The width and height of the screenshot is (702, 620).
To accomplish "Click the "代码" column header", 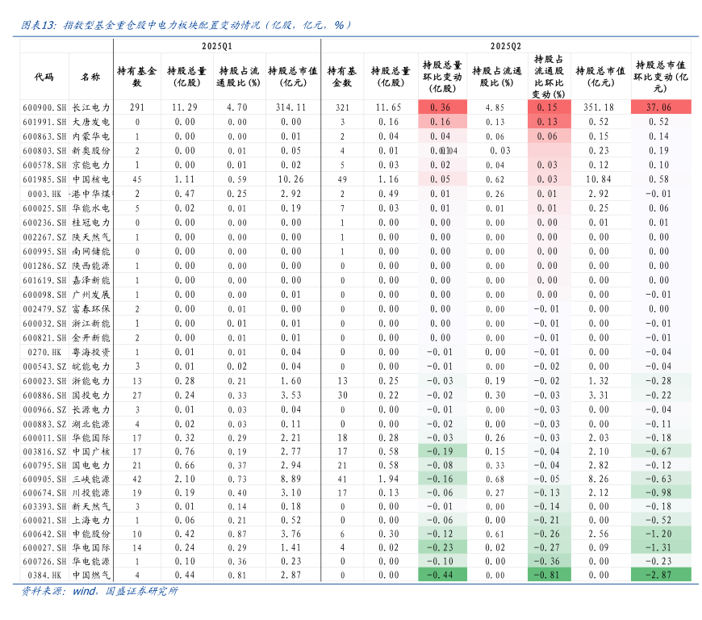I will pyautogui.click(x=44, y=77).
